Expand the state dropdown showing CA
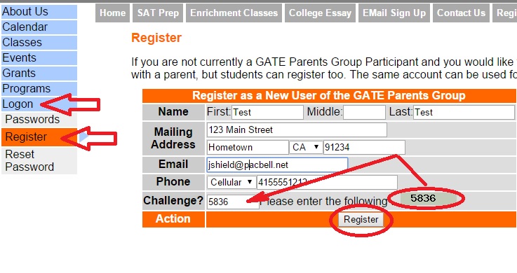The image size is (517, 273). pos(306,147)
